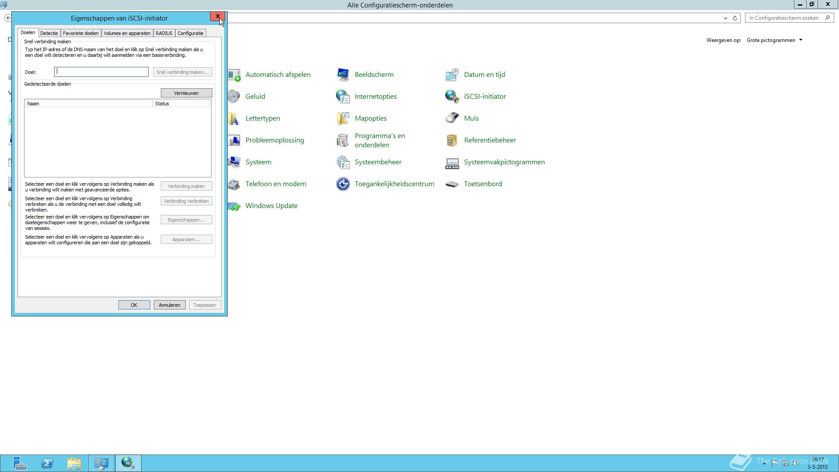Screen dimensions: 839x472
Task: Click the refresh icon in address bar
Action: pyautogui.click(x=735, y=18)
